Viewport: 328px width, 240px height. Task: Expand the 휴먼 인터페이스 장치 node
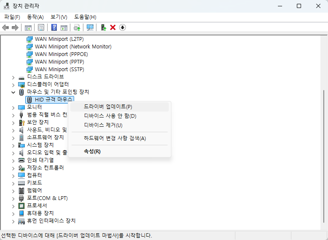[13, 221]
